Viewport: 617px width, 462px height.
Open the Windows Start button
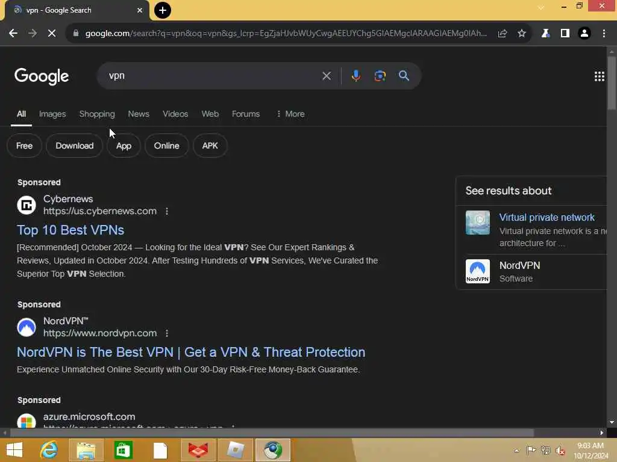(14, 450)
